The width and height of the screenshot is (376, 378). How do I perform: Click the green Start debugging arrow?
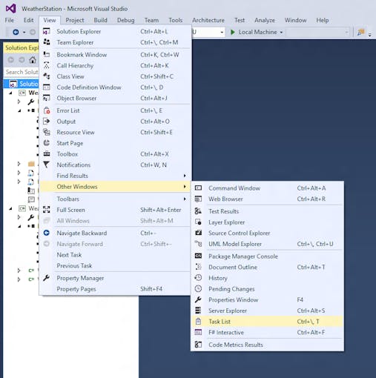(232, 32)
